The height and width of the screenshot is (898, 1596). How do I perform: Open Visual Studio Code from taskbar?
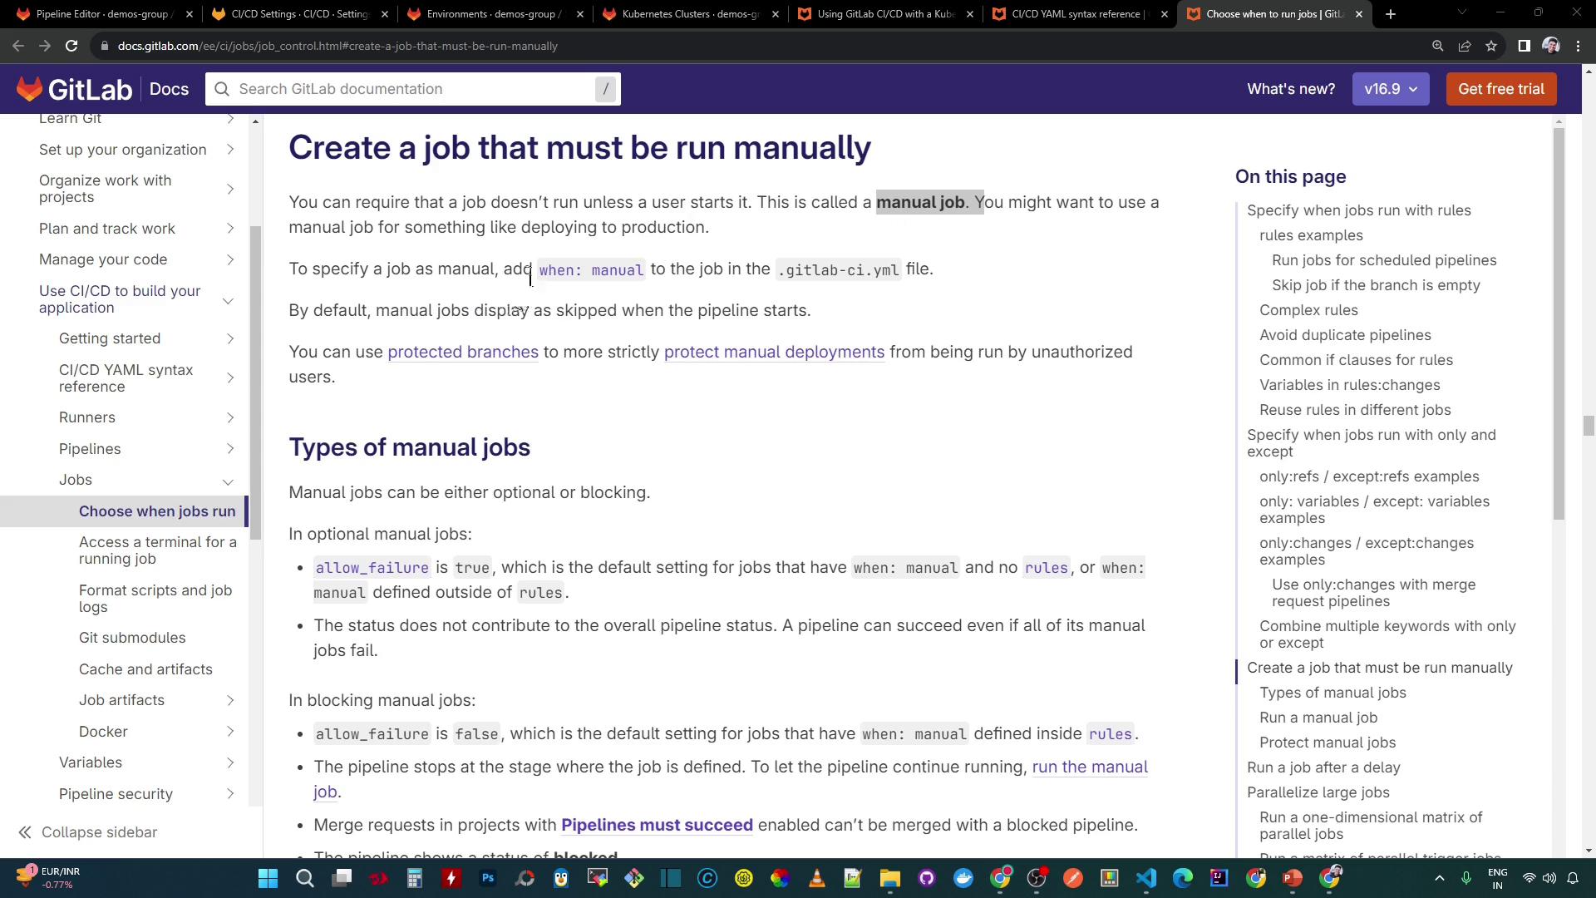(x=1146, y=878)
